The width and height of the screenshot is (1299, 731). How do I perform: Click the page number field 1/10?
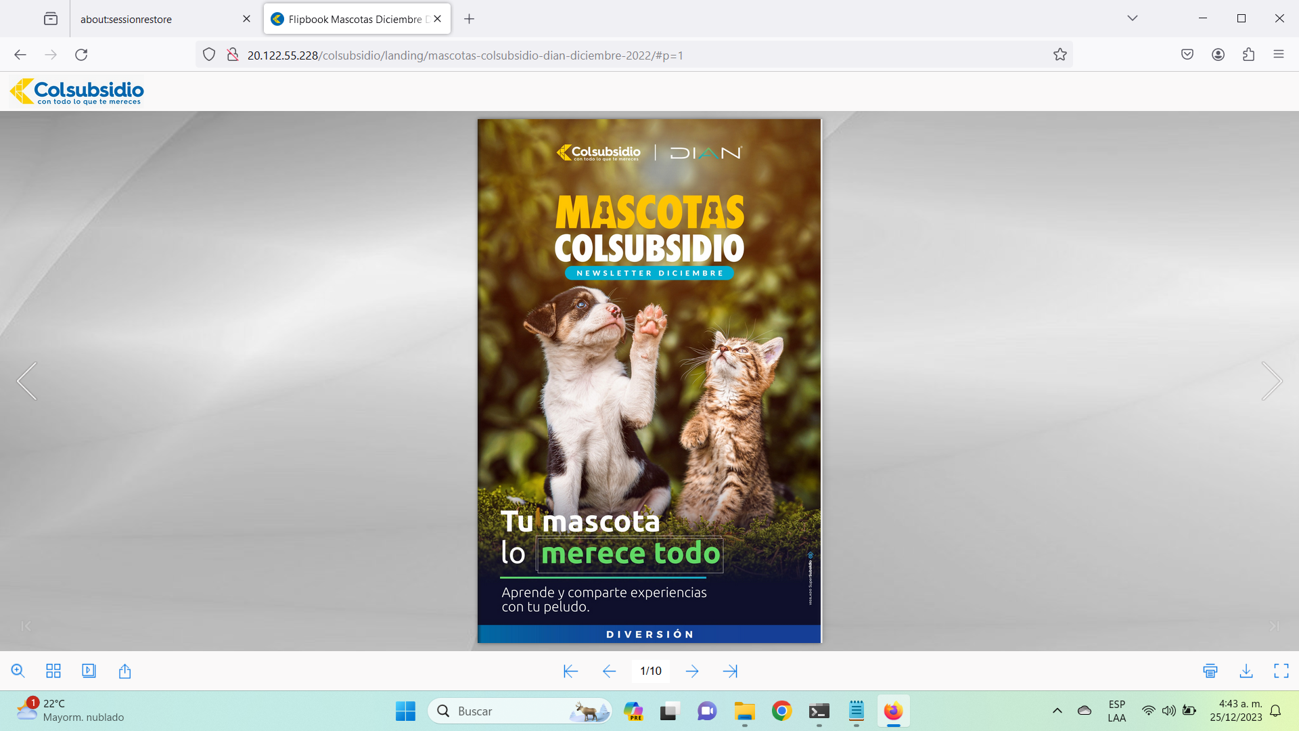650,671
